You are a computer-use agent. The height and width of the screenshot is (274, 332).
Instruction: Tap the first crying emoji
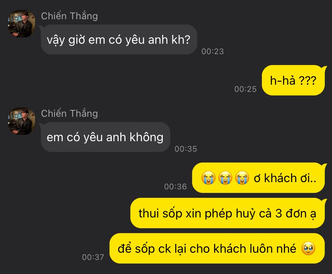(x=209, y=178)
